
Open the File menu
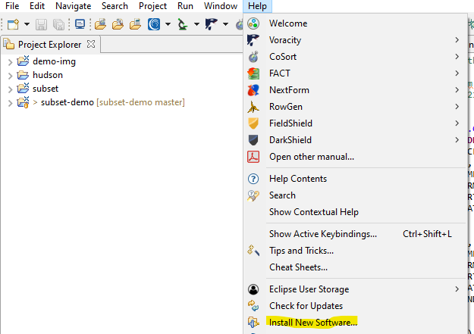click(12, 6)
